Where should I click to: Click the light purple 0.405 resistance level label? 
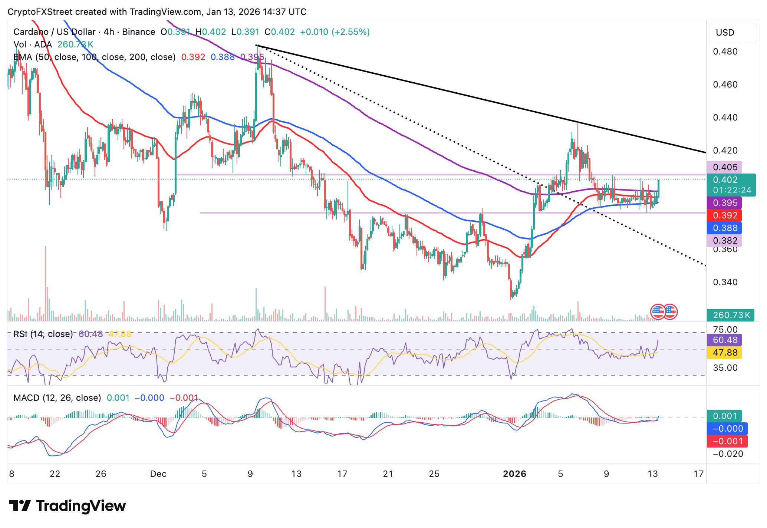(x=725, y=167)
